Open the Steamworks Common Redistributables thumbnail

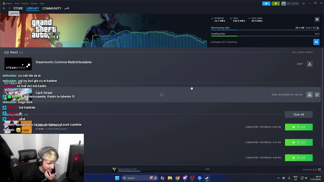[x=18, y=64]
